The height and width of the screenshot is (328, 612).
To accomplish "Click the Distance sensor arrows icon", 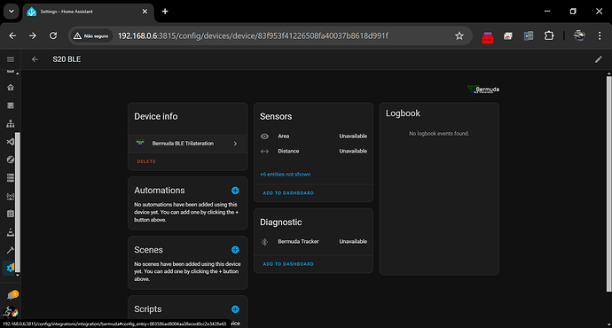I will pyautogui.click(x=264, y=152).
